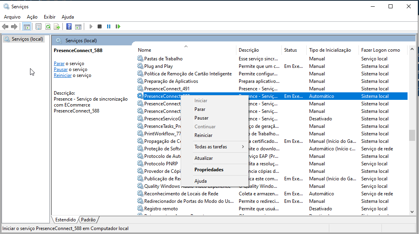Click the Properties toolbar icon
The width and height of the screenshot is (419, 234).
pyautogui.click(x=38, y=26)
